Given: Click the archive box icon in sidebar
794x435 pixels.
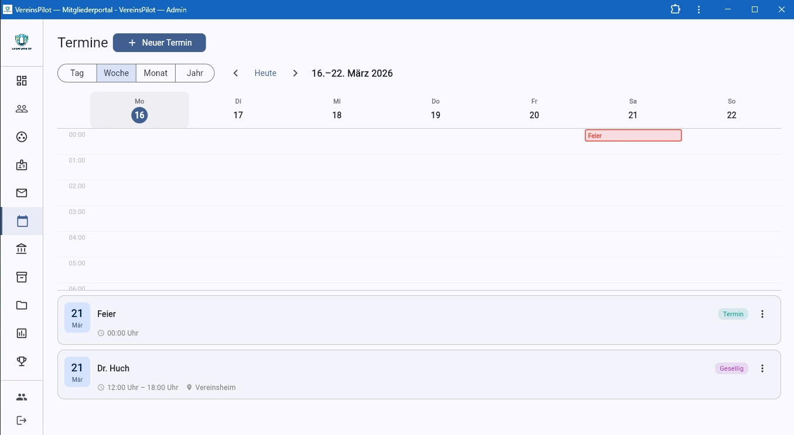Looking at the screenshot, I should click(22, 277).
